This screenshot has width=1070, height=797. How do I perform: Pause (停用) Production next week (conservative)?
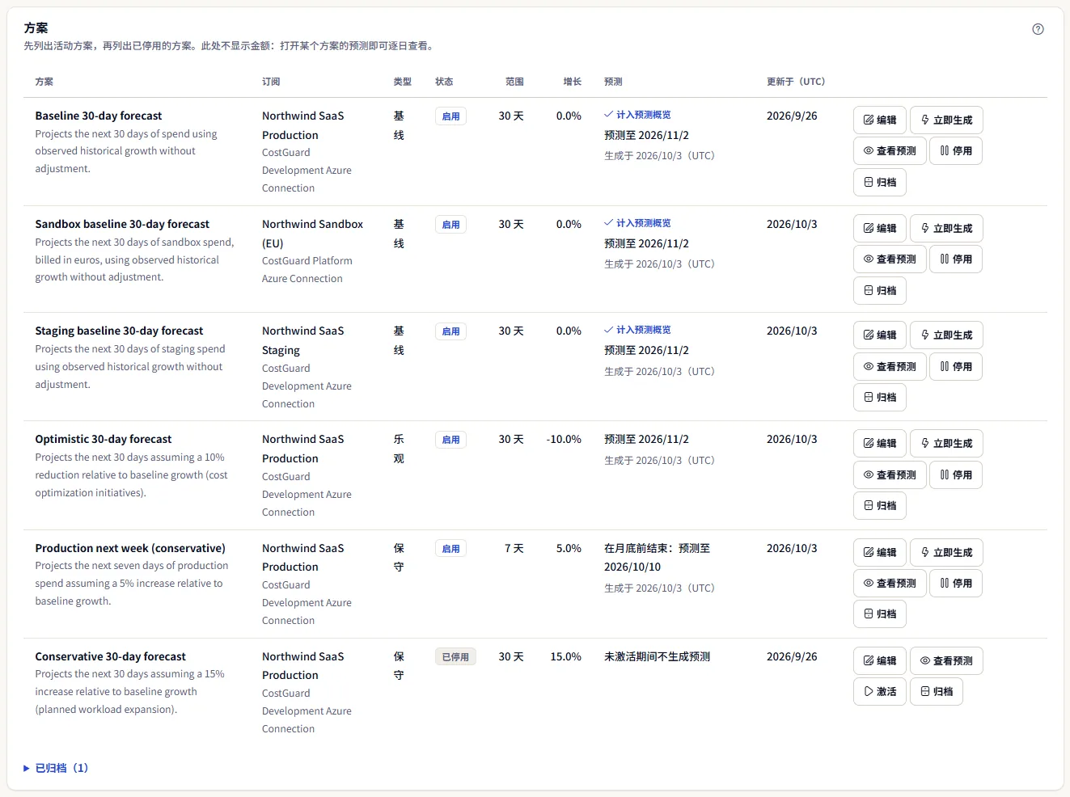(956, 583)
